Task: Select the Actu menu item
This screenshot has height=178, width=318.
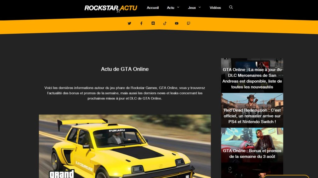Action: click(170, 8)
